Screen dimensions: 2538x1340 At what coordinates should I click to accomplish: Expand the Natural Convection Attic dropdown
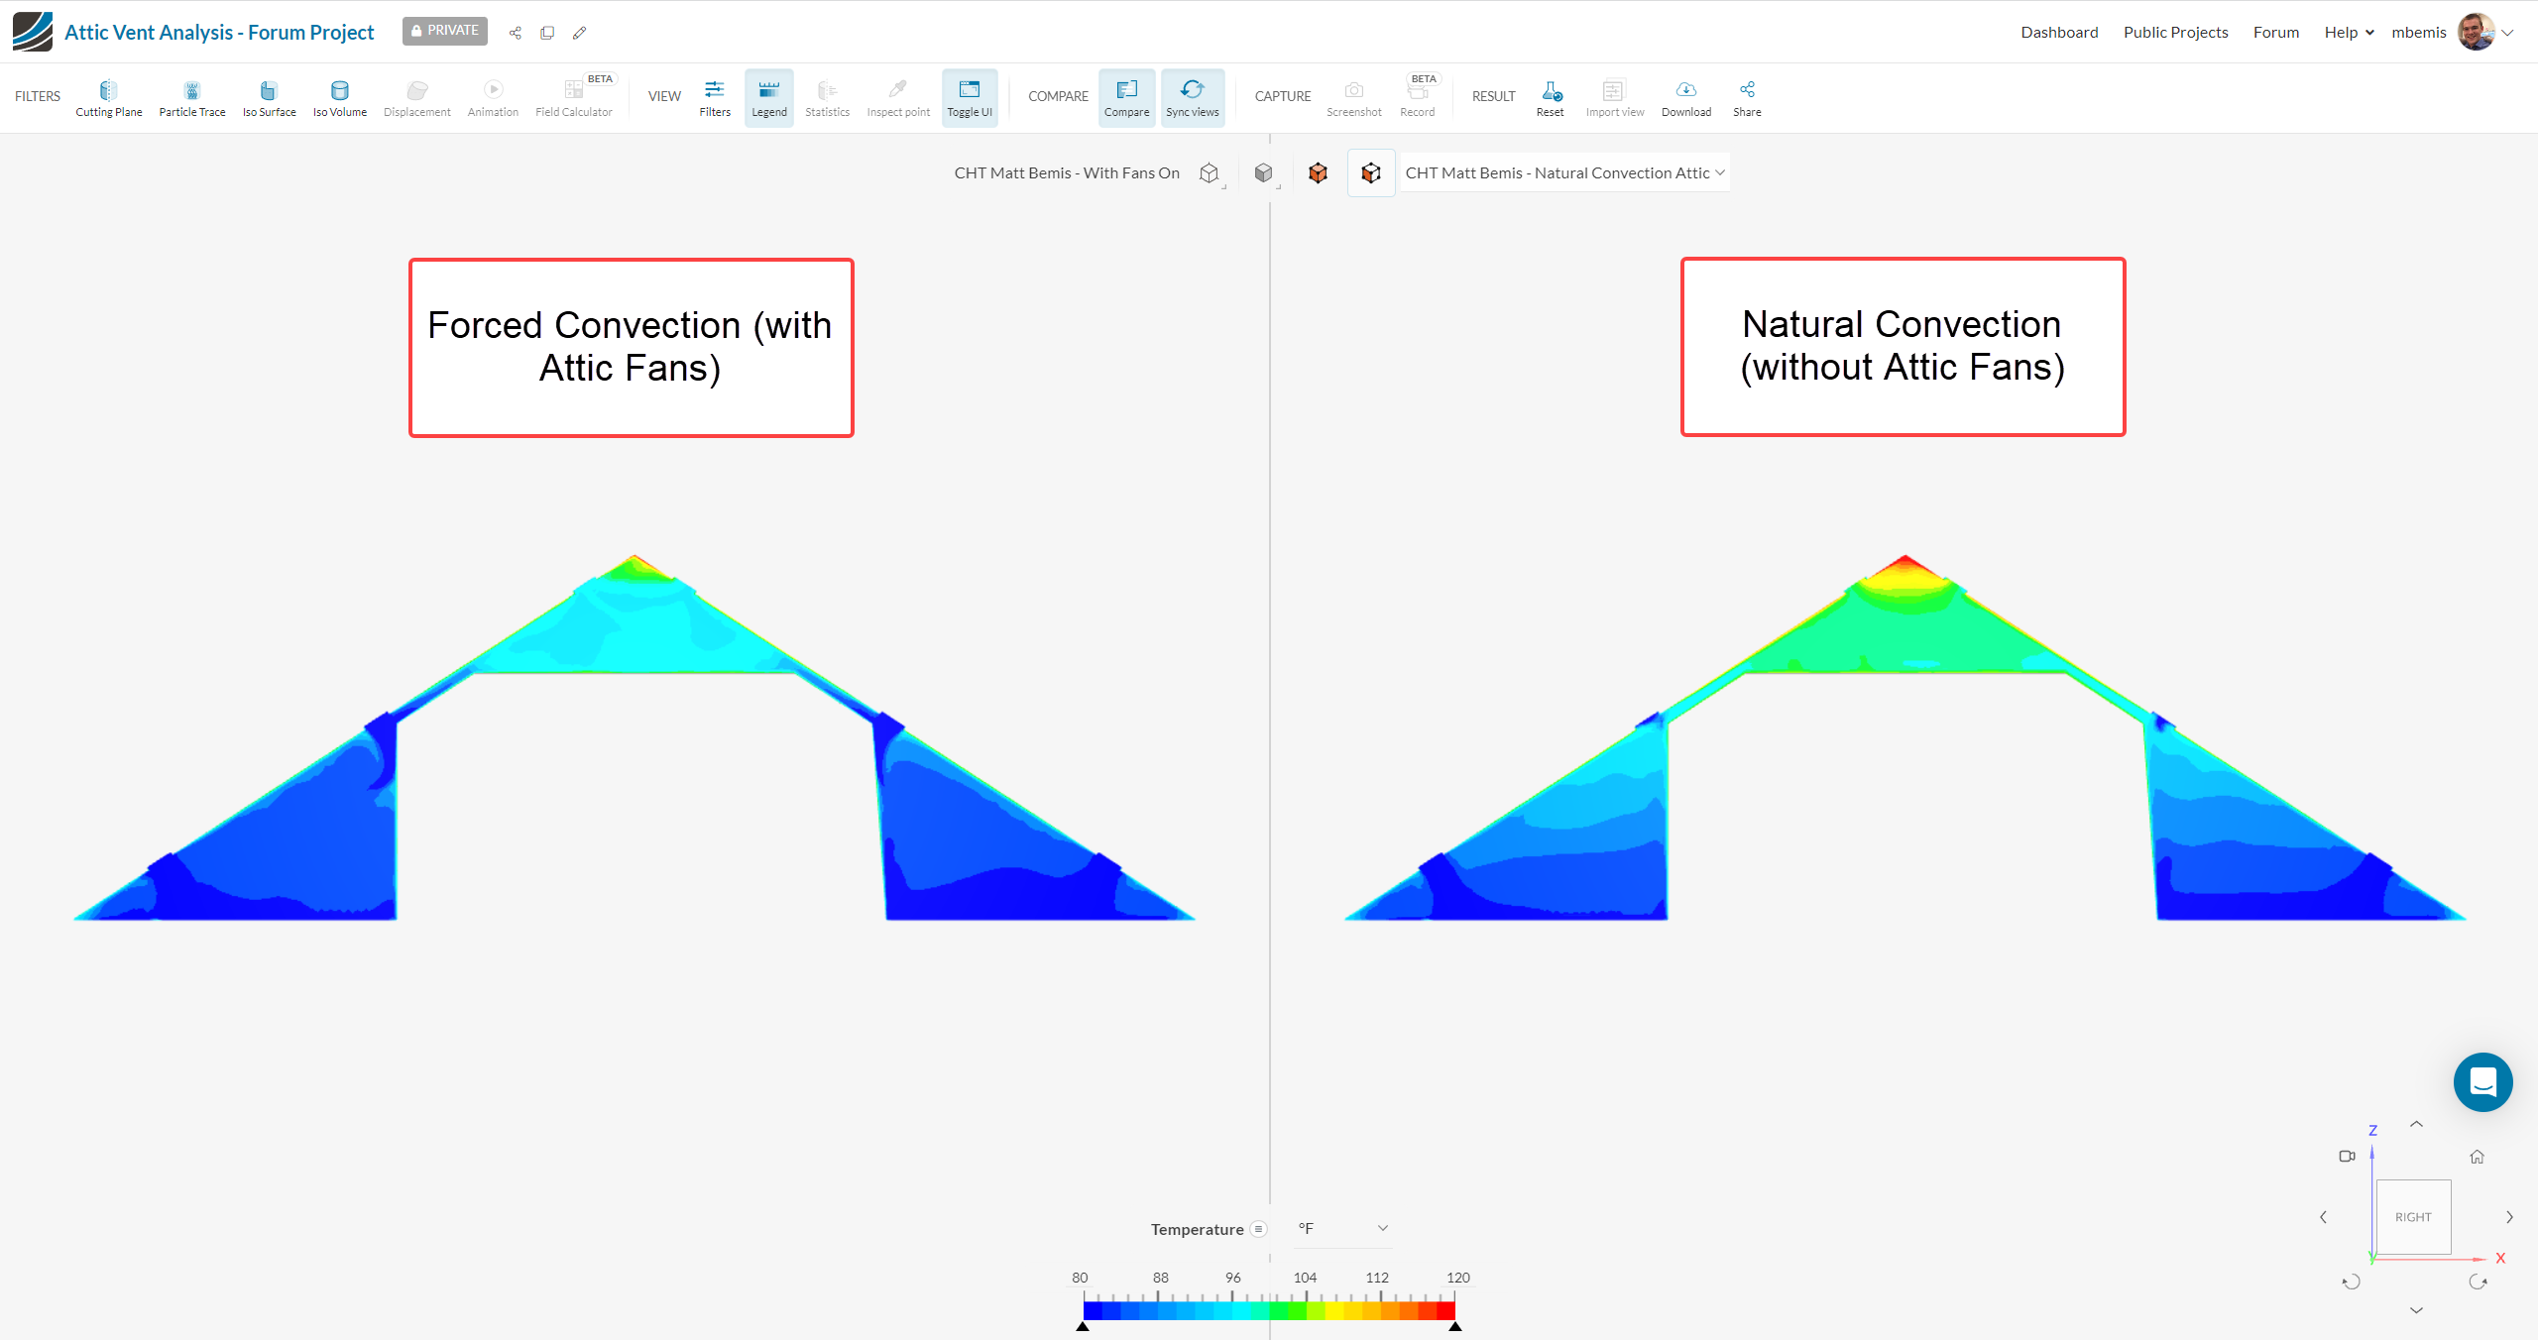coord(1565,172)
